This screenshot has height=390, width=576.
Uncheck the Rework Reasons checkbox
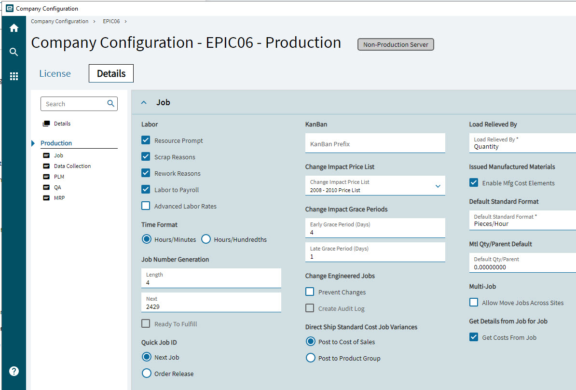(146, 173)
